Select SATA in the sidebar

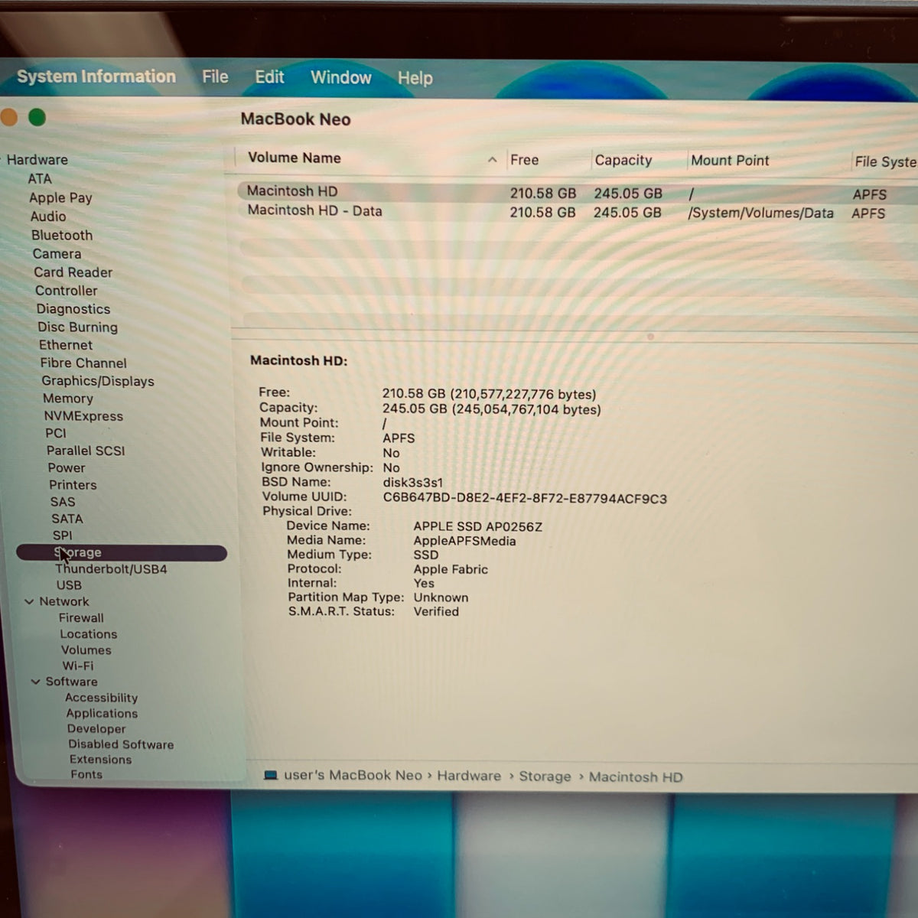[67, 519]
